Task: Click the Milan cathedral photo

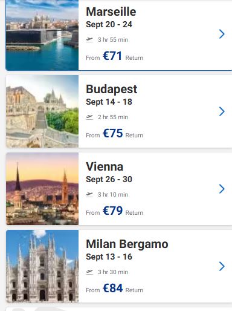Action: [42, 266]
